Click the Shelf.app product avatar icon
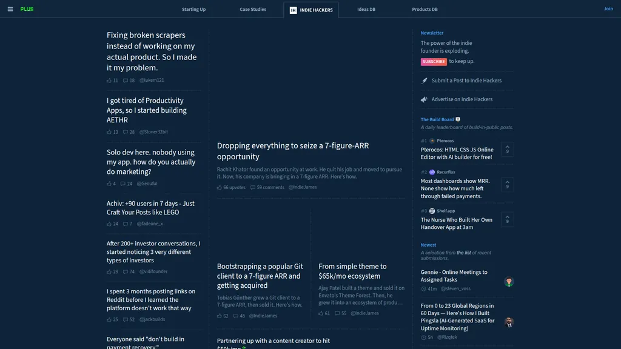Viewport: 621px width, 349px height. [432, 211]
